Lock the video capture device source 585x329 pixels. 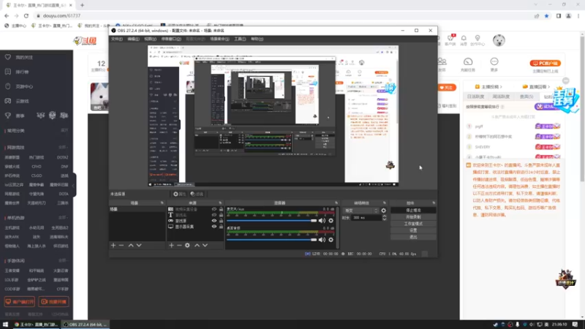[221, 209]
